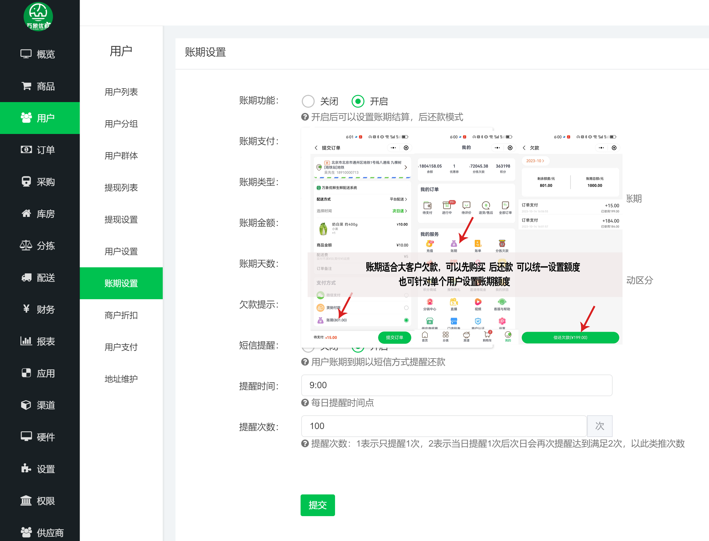
Task: 打开左侧概览面板
Action: 39,54
